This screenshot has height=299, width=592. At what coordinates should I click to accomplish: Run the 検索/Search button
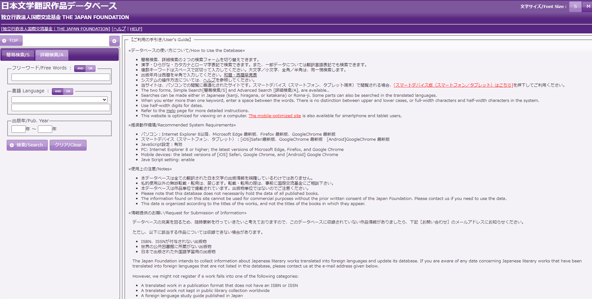[x=27, y=145]
